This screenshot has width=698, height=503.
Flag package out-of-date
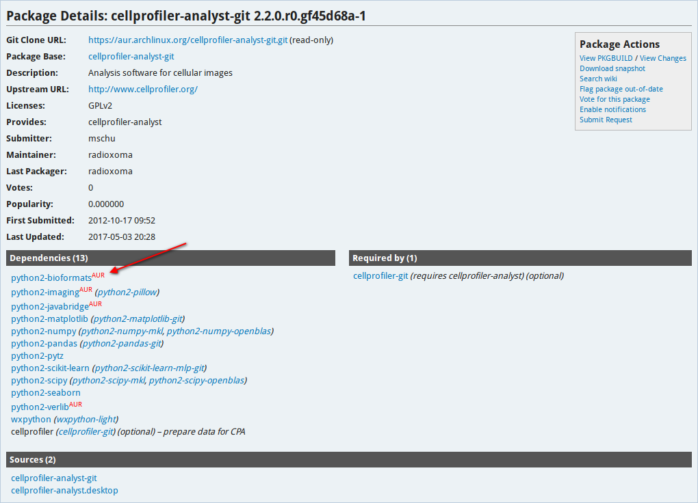(621, 89)
